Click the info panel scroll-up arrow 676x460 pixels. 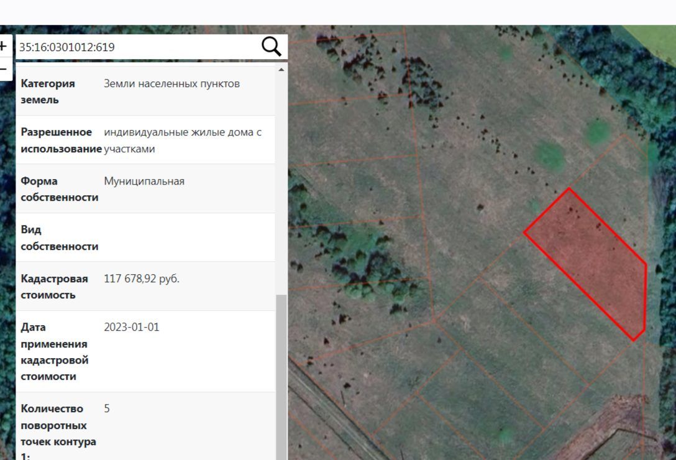281,70
